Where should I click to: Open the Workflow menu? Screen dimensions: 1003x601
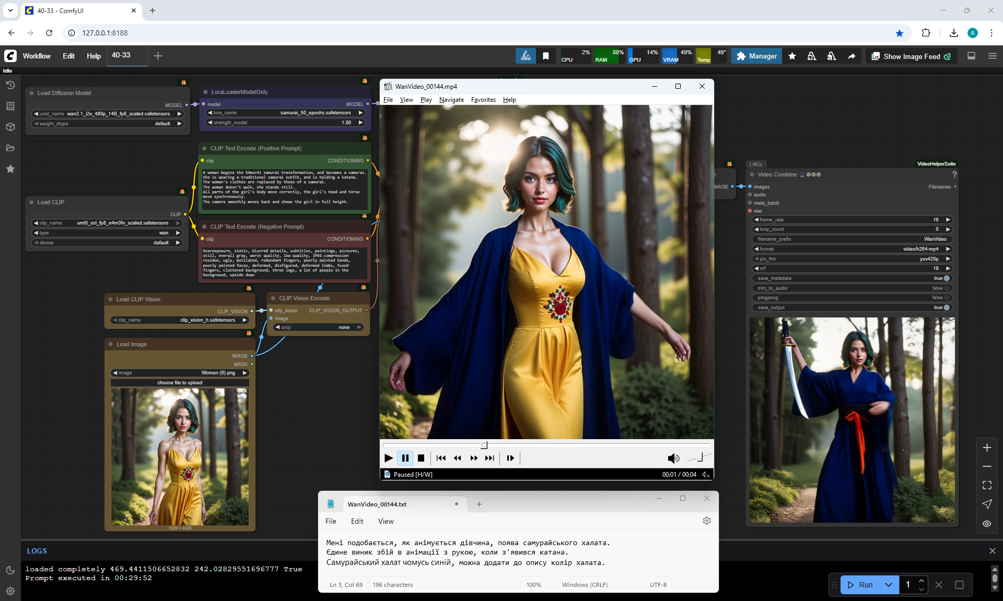(x=37, y=56)
